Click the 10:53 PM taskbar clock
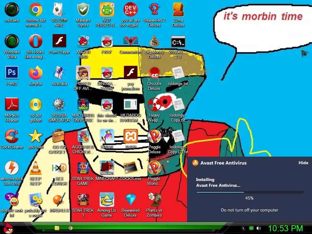 point(285,228)
